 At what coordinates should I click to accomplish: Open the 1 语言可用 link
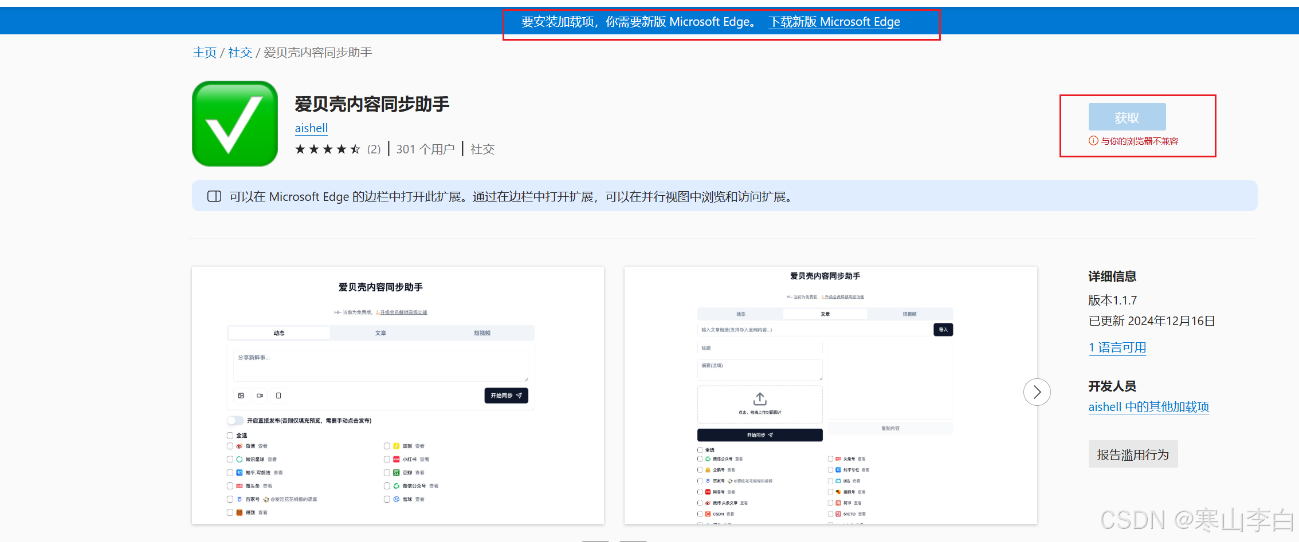coord(1117,347)
